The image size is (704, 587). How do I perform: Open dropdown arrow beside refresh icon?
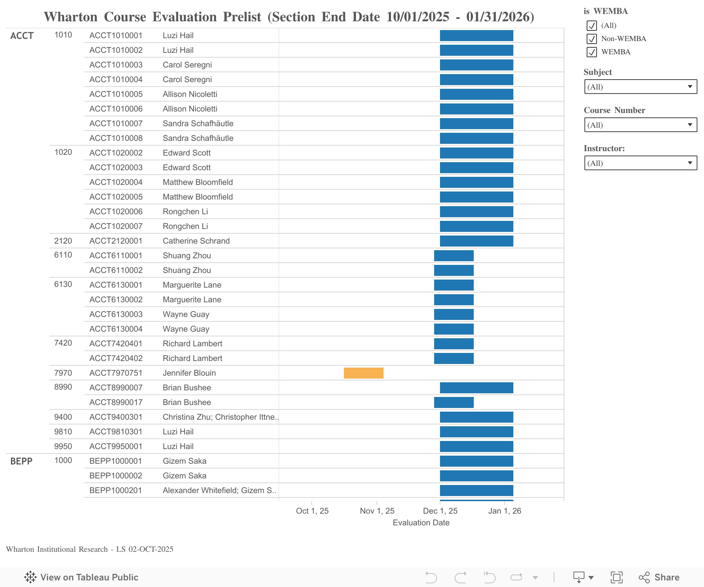[535, 577]
